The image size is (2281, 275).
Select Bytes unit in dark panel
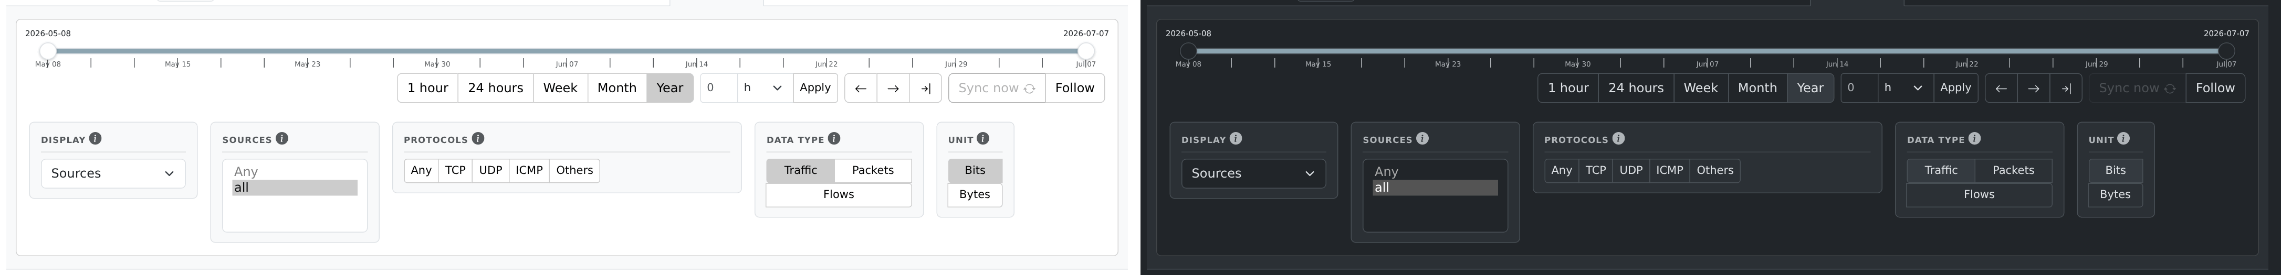click(2116, 194)
